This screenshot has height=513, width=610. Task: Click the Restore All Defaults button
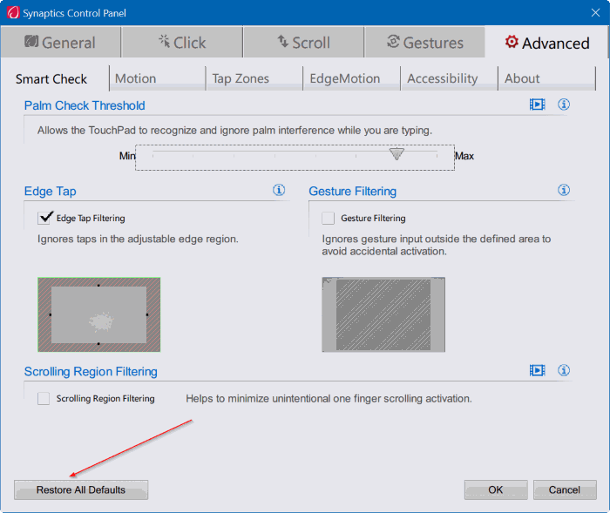pyautogui.click(x=81, y=490)
